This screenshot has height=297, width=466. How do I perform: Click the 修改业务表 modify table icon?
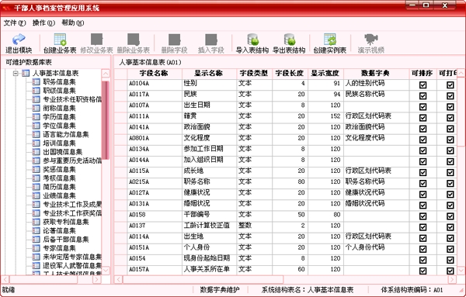point(97,40)
